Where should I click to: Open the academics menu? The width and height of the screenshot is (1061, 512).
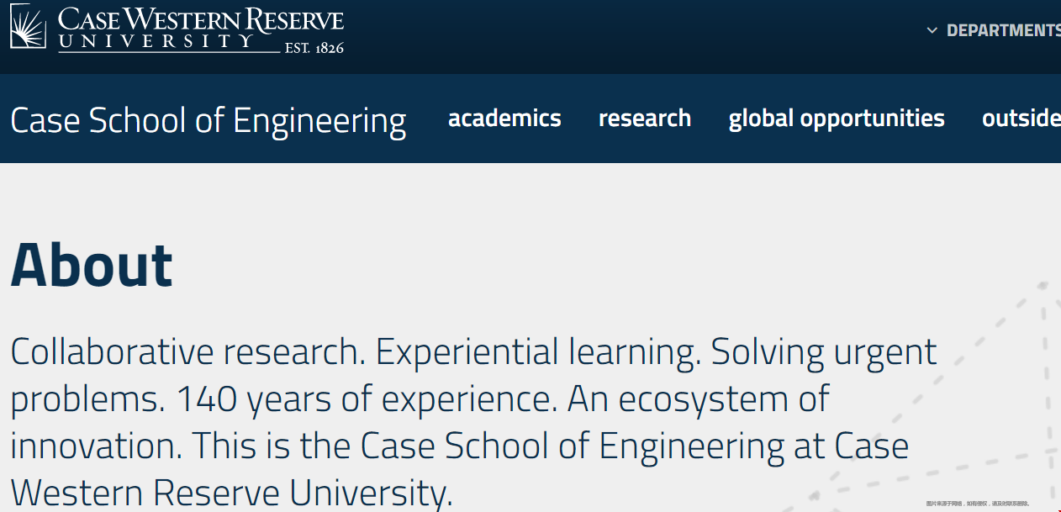(x=504, y=118)
